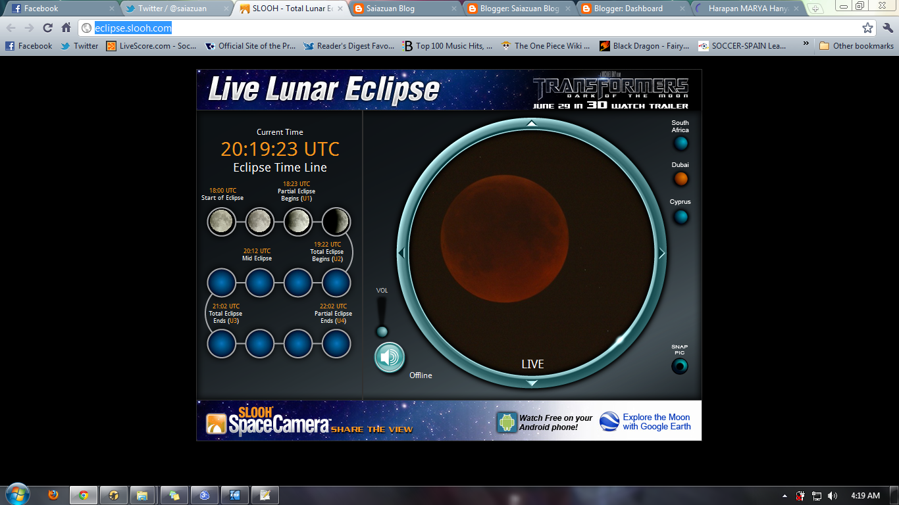
Task: Click the Google Earth globe icon
Action: coord(609,421)
